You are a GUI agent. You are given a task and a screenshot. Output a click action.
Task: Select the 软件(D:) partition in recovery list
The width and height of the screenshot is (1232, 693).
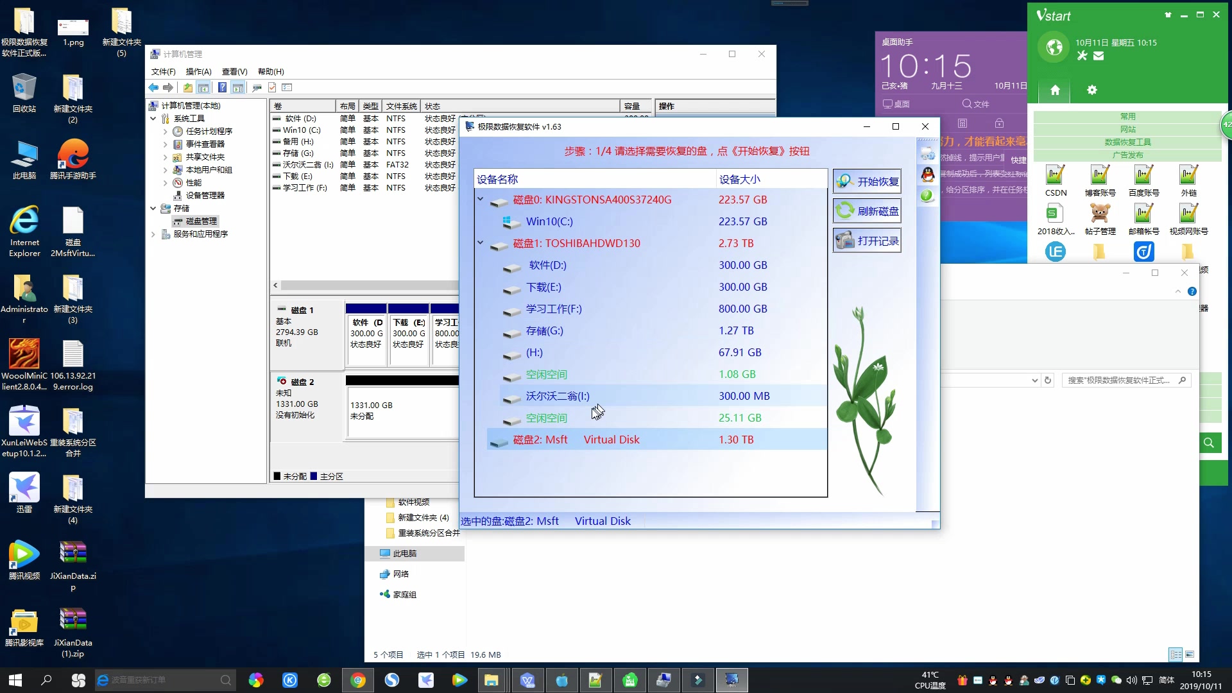pos(663,265)
